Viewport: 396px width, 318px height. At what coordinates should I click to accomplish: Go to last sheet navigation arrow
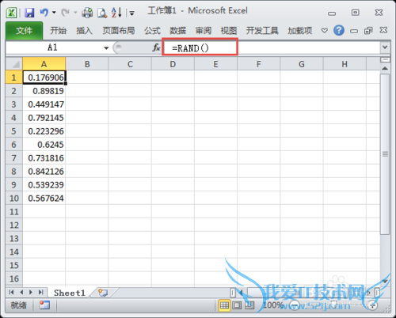coord(40,292)
